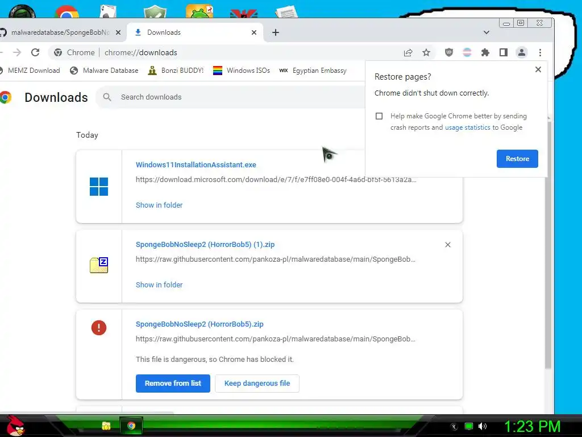The image size is (582, 437).
Task: Open the green shield desktop icon
Action: [155, 11]
